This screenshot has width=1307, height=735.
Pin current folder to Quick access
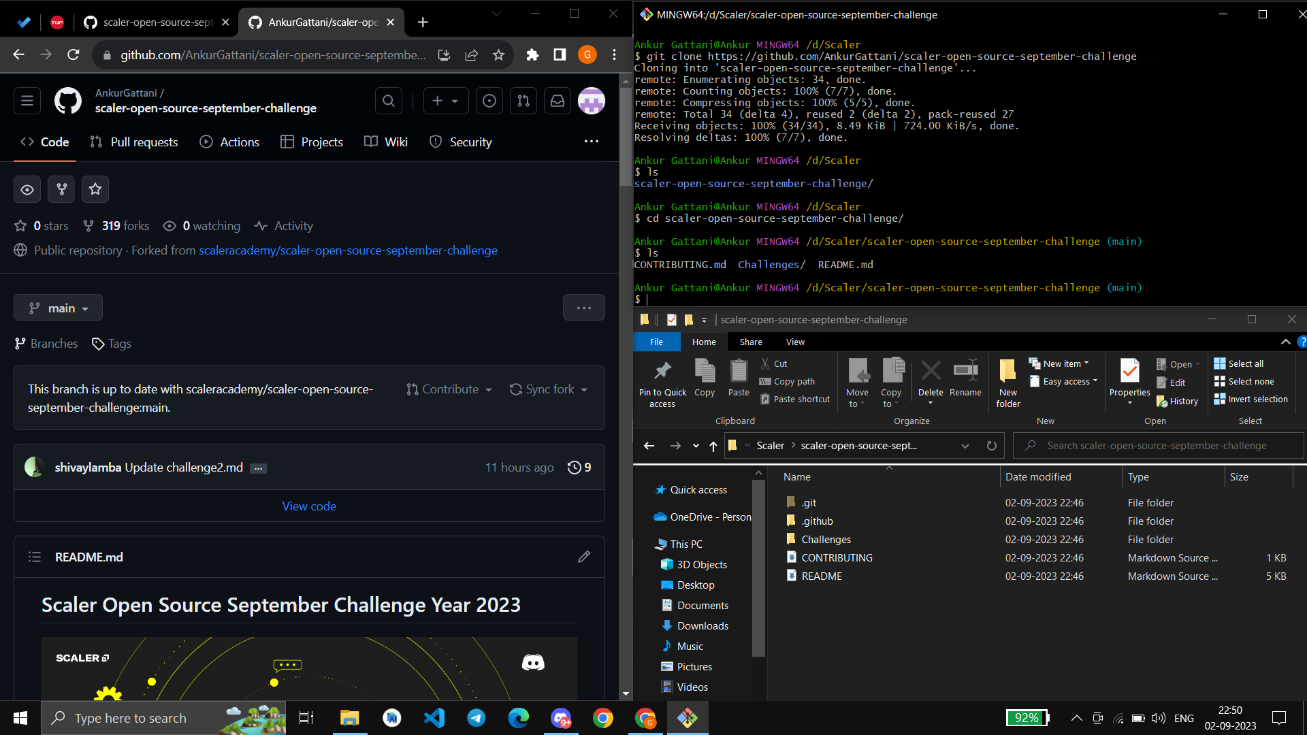pyautogui.click(x=662, y=381)
